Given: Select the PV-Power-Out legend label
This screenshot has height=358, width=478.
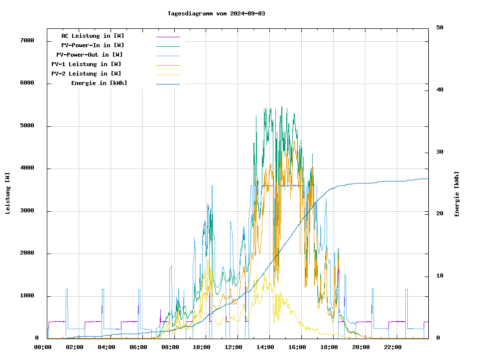Looking at the screenshot, I should coord(90,55).
